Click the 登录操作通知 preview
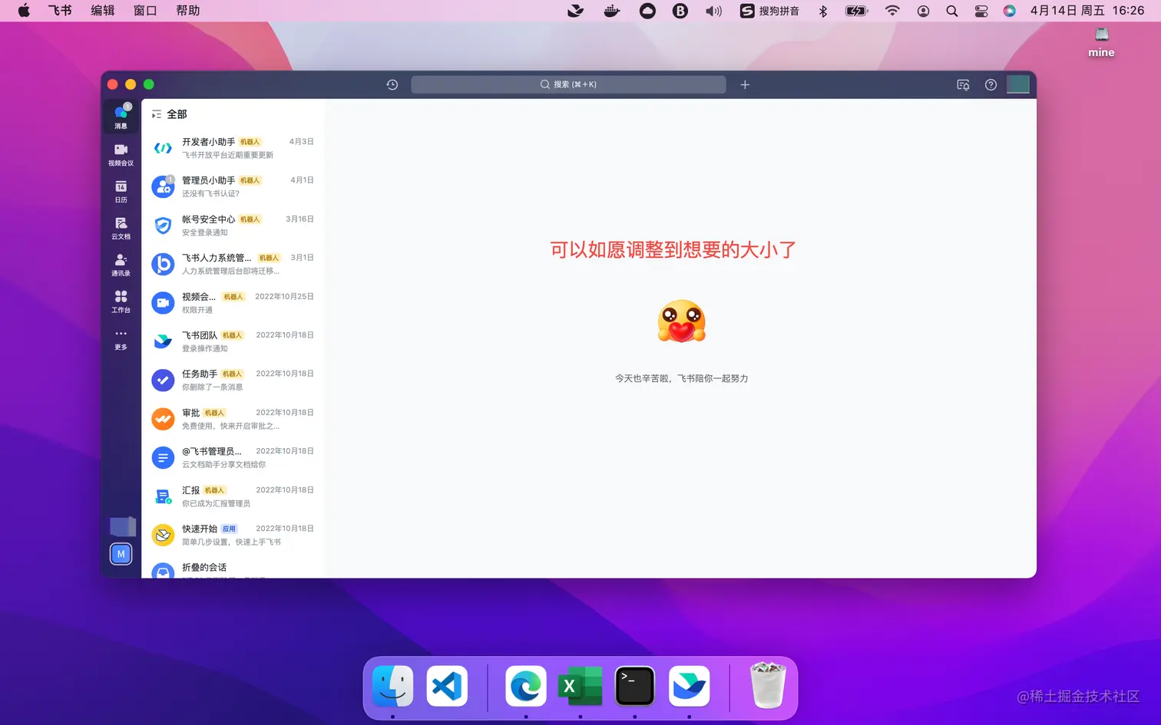 tap(204, 348)
